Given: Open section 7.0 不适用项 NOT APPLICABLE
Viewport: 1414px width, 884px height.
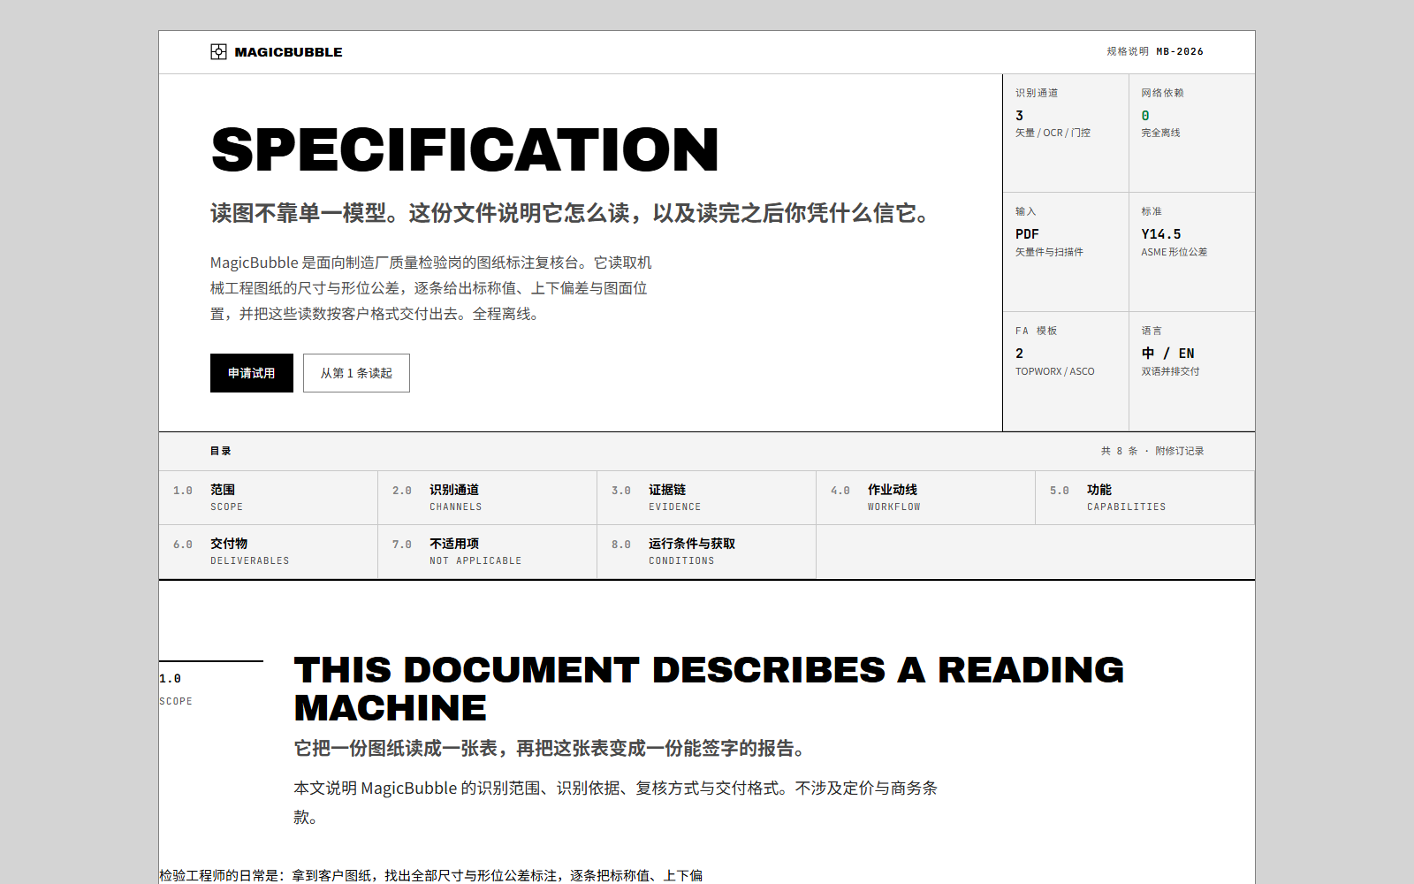Looking at the screenshot, I should pos(488,552).
